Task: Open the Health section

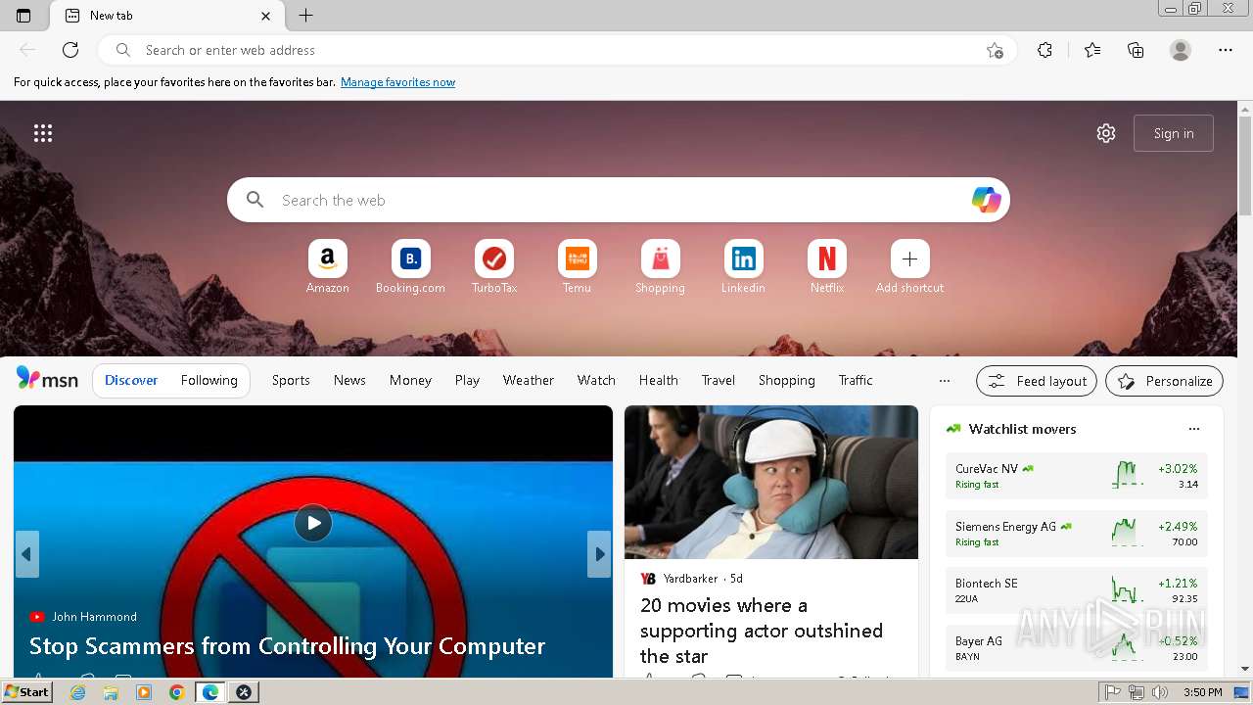Action: tap(659, 380)
